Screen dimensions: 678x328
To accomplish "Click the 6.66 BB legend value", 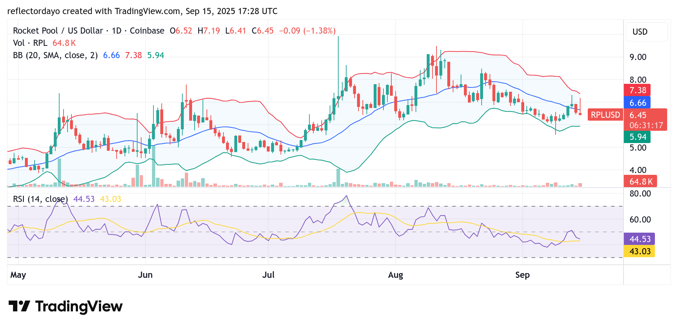I will 112,55.
